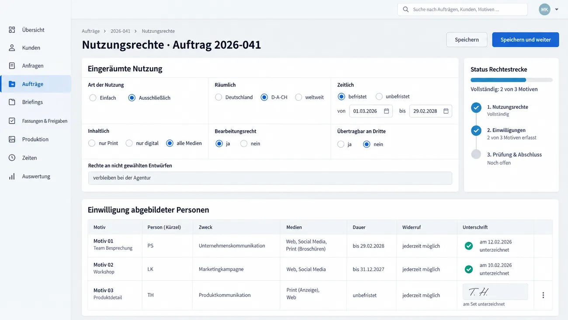Select 'alle Medien' content option
568x320 pixels.
click(170, 143)
